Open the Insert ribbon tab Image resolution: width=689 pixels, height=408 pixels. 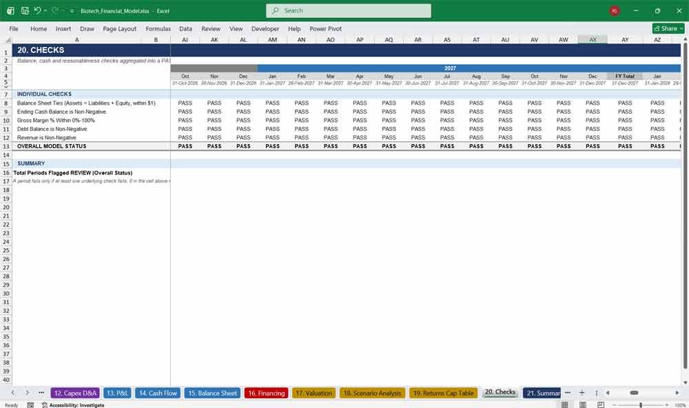click(63, 28)
